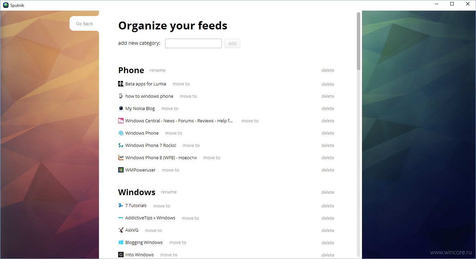Open move to for Blogging Windows
The height and width of the screenshot is (259, 476).
pyautogui.click(x=178, y=243)
